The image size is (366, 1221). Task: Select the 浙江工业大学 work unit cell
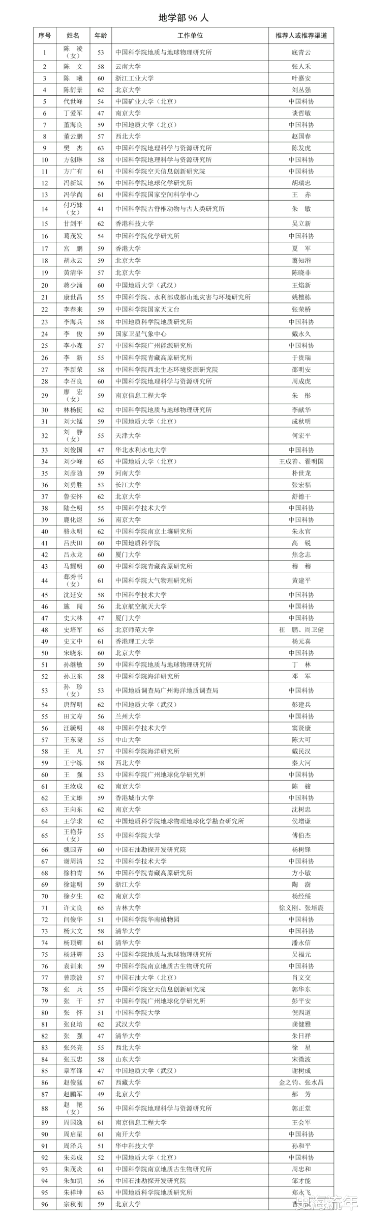point(134,78)
